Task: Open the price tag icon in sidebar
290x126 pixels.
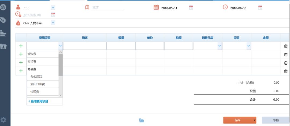Action: (4, 20)
